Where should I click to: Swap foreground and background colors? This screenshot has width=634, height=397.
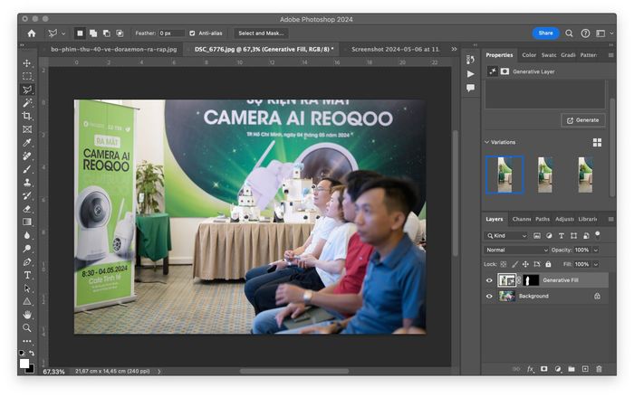[32, 353]
